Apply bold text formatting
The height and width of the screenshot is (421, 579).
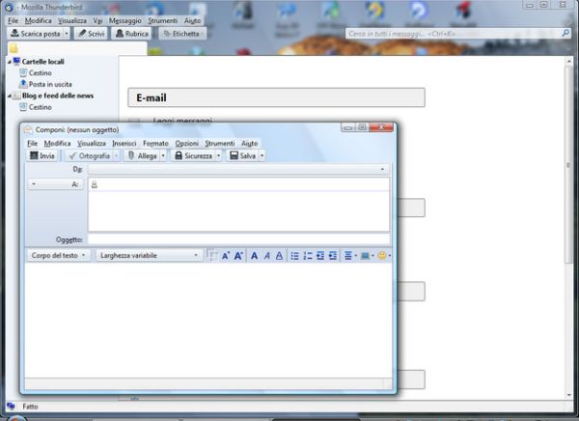pyautogui.click(x=255, y=256)
